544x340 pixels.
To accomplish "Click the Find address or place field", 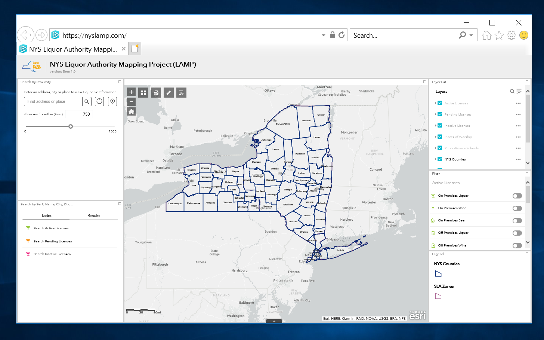I will point(53,101).
